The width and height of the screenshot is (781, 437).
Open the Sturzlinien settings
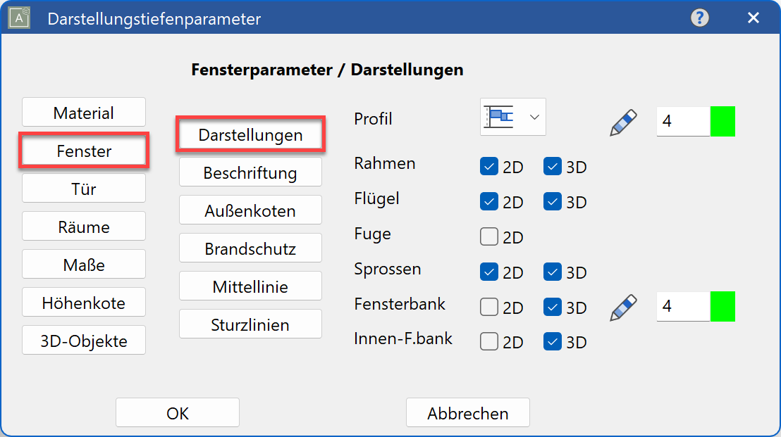point(250,324)
